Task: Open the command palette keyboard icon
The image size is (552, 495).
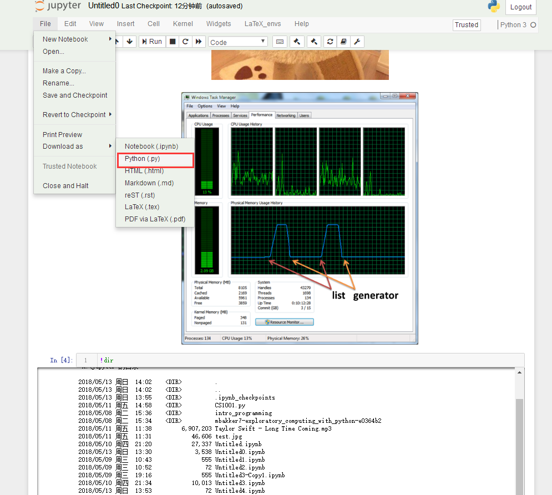Action: click(280, 42)
